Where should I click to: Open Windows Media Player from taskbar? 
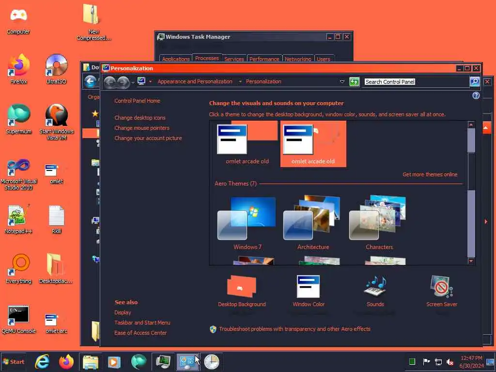114,361
